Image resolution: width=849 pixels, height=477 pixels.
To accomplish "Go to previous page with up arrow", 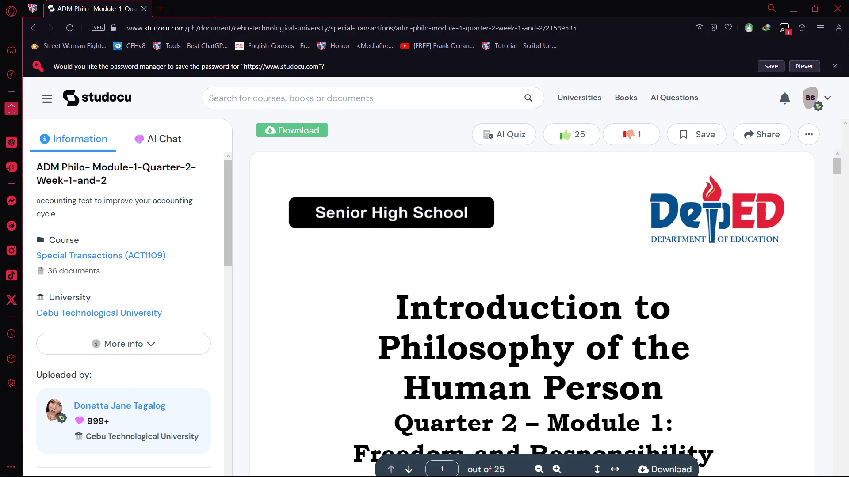I will pos(391,469).
